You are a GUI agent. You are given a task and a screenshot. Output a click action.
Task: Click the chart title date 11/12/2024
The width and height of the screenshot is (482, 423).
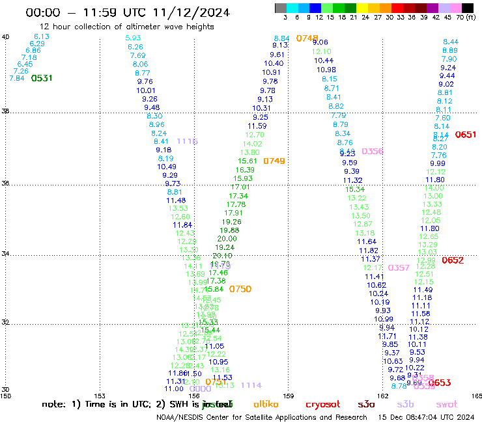point(191,13)
